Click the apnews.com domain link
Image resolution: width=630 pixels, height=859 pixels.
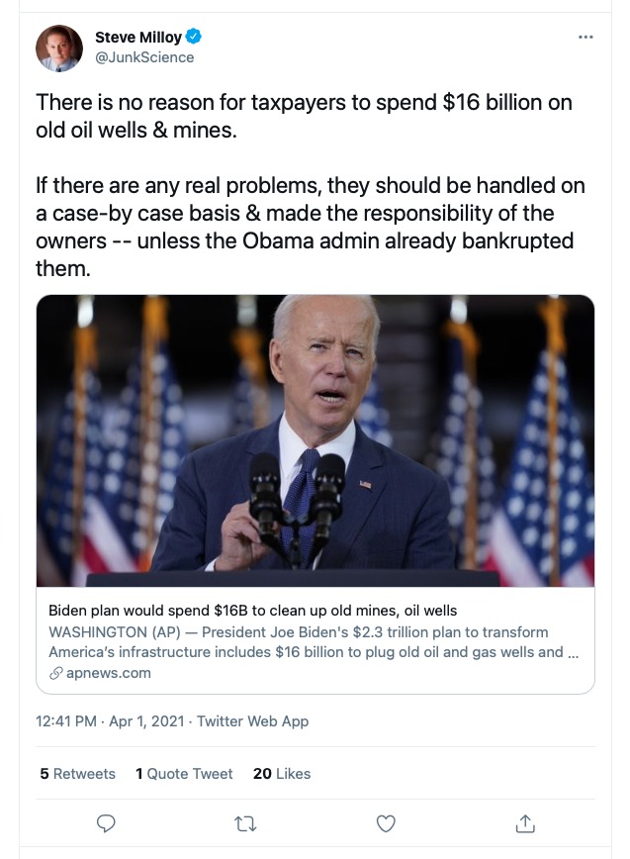point(109,673)
